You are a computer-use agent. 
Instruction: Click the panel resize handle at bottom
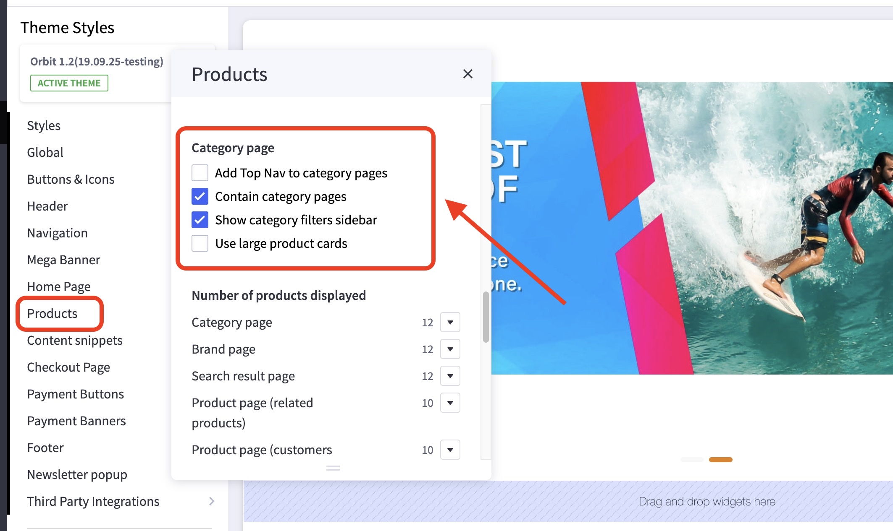[x=333, y=468]
